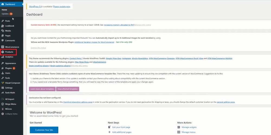This screenshot has width=271, height=135.
Task: Open the YITH WooCommerce Wishlist link
Action: coord(220,59)
